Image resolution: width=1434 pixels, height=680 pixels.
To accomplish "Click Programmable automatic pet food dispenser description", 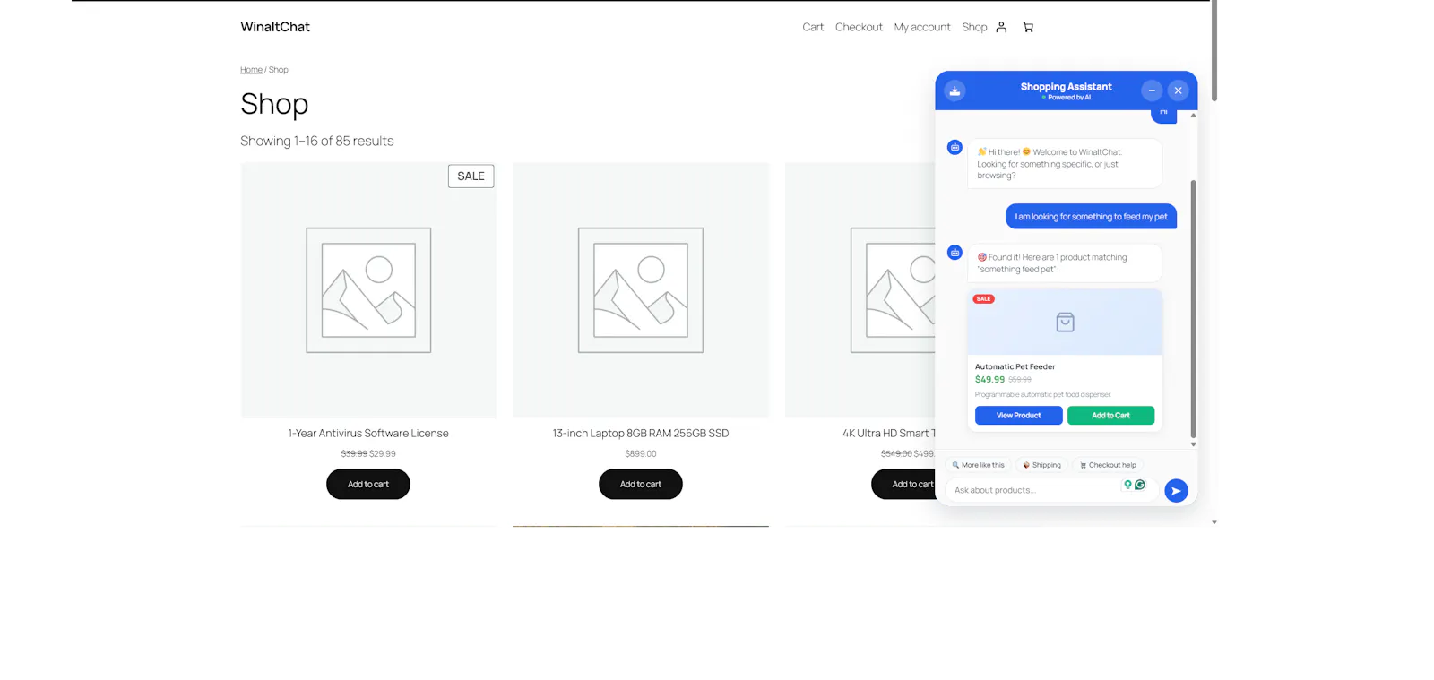I will [x=1042, y=394].
